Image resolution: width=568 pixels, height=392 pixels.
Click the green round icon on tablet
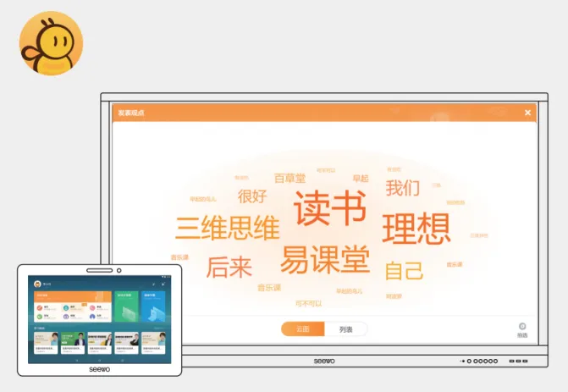coord(40,317)
